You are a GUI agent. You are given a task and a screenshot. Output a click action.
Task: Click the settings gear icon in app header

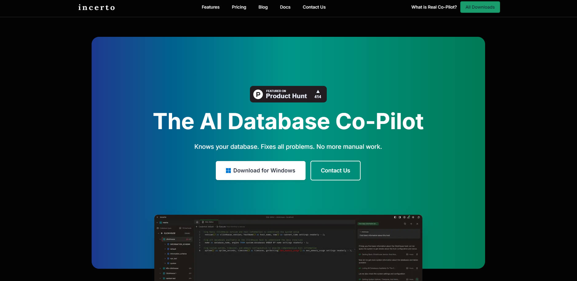coord(413,217)
